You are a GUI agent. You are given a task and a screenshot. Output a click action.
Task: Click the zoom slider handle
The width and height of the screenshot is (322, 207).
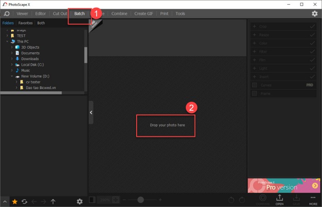[x=140, y=200]
